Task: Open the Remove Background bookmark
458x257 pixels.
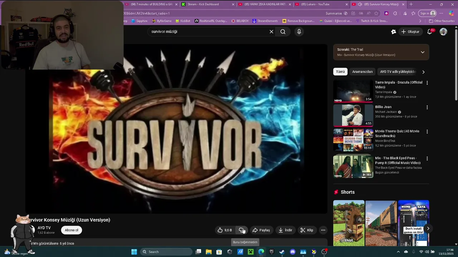Action: tap(299, 21)
